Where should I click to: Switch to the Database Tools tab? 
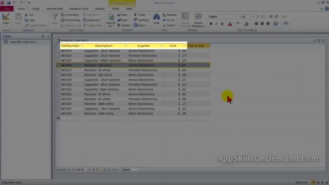click(x=79, y=9)
